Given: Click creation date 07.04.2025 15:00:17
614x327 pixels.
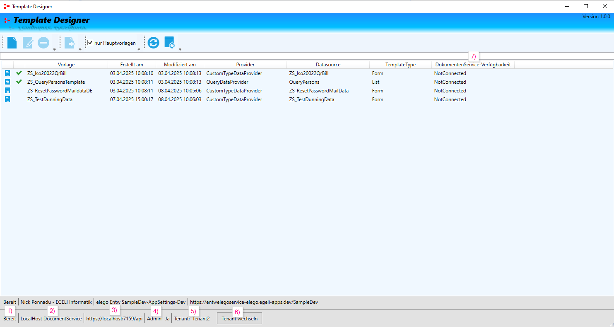Looking at the screenshot, I should 132,99.
